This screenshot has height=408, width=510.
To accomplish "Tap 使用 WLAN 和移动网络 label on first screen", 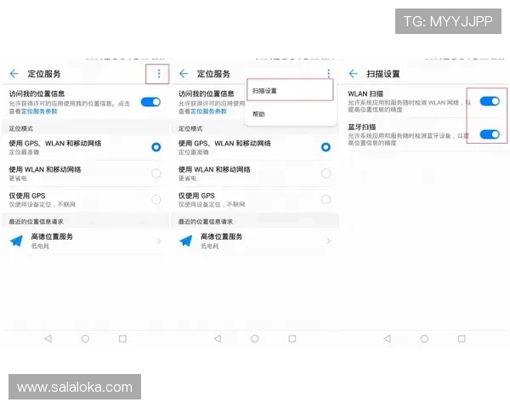I will [x=45, y=169].
